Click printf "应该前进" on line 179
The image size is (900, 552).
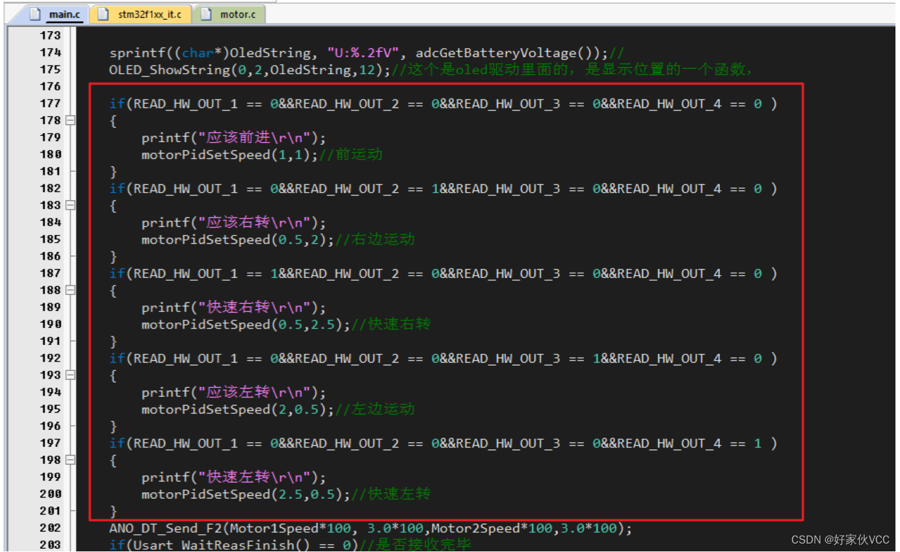click(x=233, y=138)
